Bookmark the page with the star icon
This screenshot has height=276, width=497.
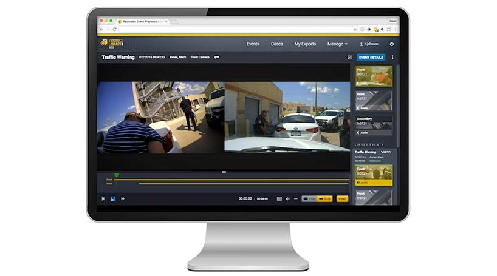tap(355, 29)
